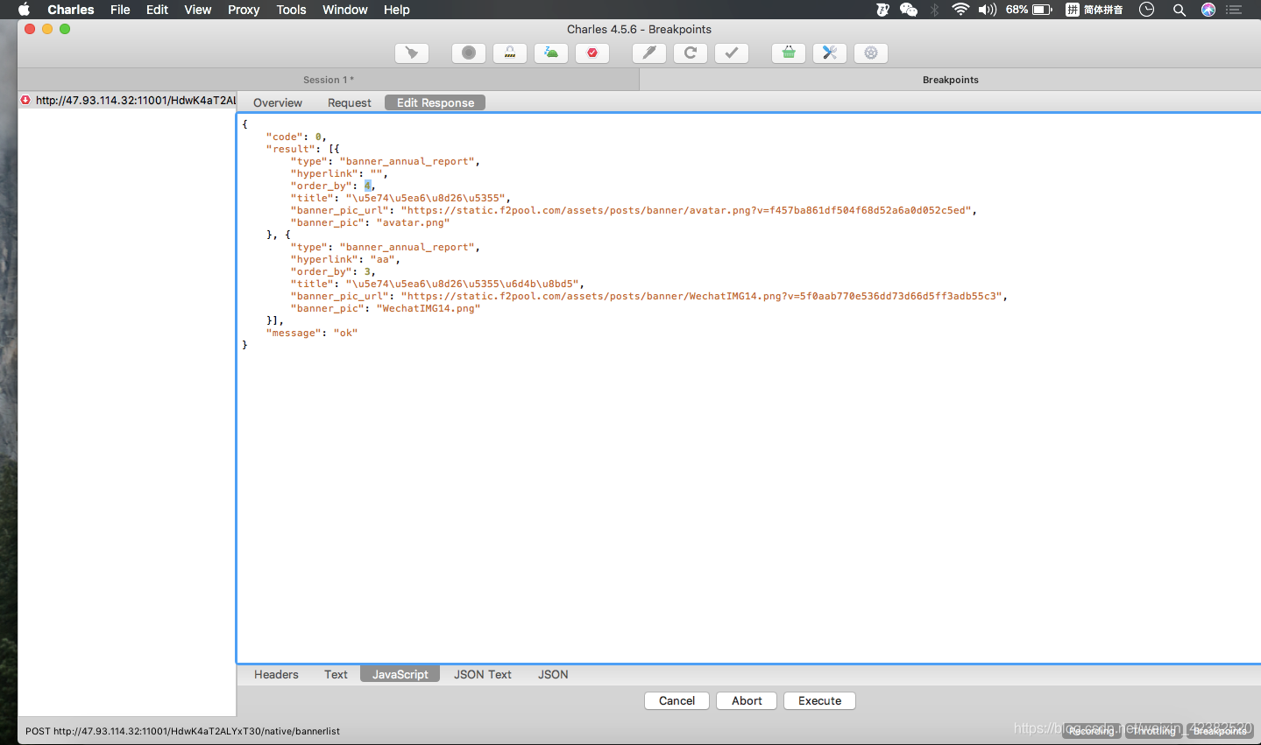Open the Help menu
The height and width of the screenshot is (745, 1261).
pyautogui.click(x=396, y=10)
